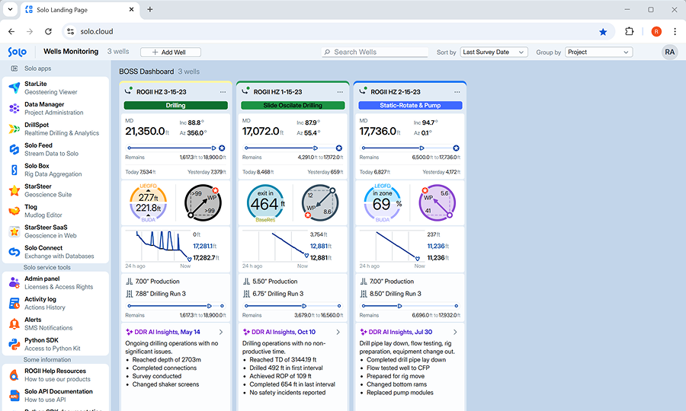686x411 pixels.
Task: Open browser extensions puzzle icon
Action: tap(629, 31)
